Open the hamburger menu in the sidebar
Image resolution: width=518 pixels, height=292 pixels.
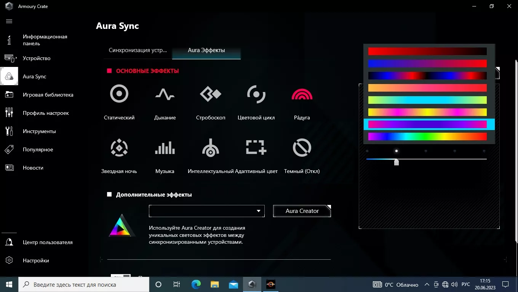[9, 21]
